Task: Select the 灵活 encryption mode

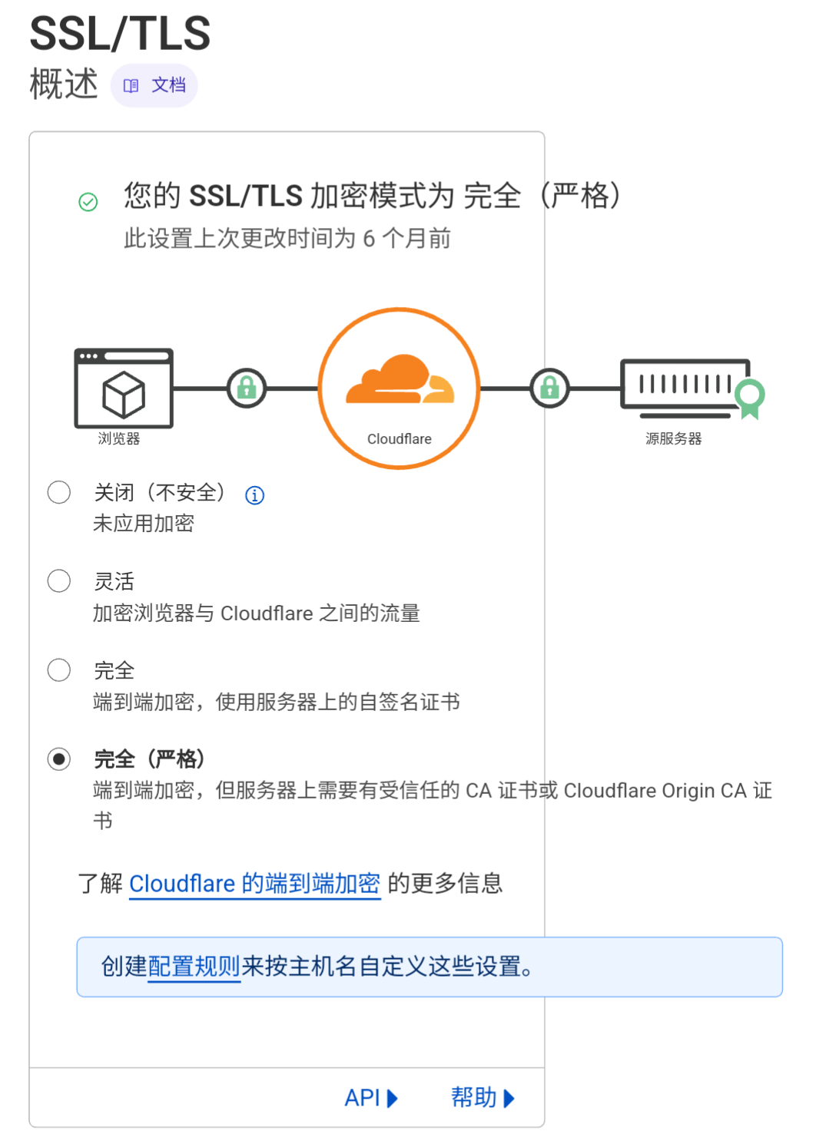Action: (58, 581)
